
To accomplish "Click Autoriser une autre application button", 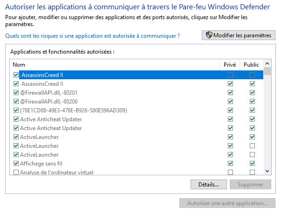I will [227, 204].
